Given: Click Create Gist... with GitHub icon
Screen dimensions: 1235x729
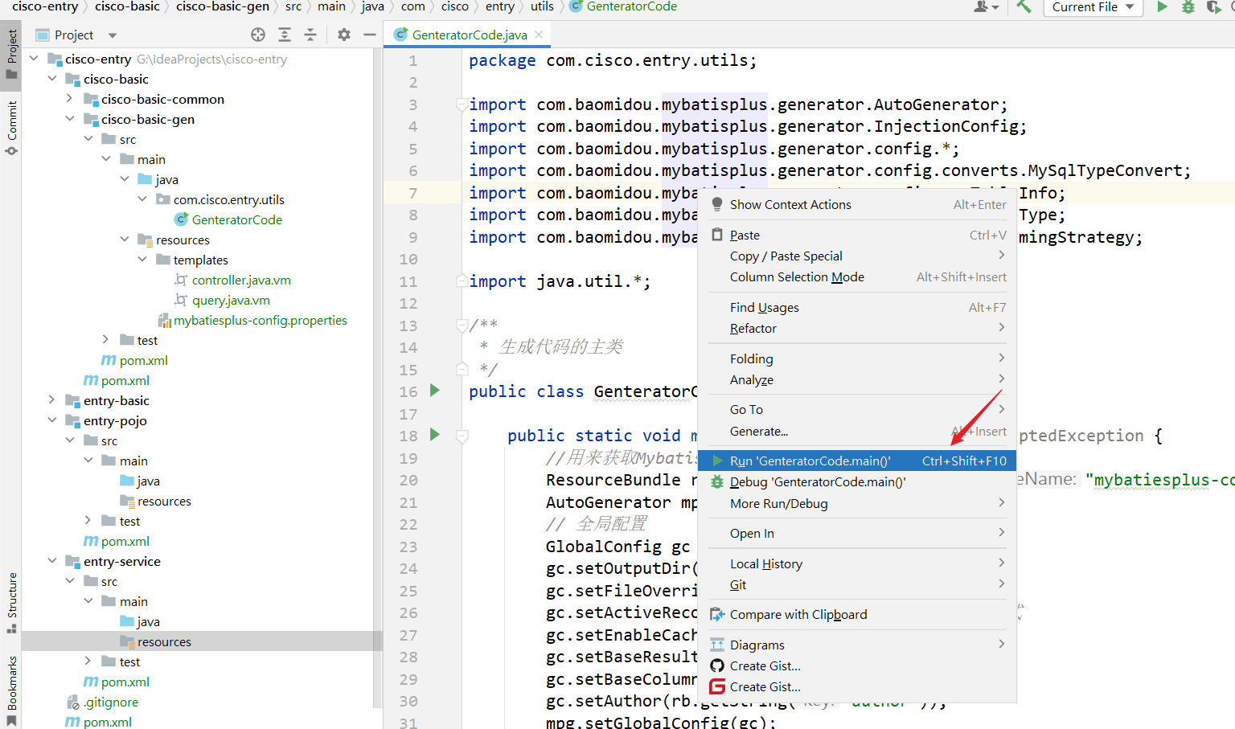Looking at the screenshot, I should pos(857,666).
